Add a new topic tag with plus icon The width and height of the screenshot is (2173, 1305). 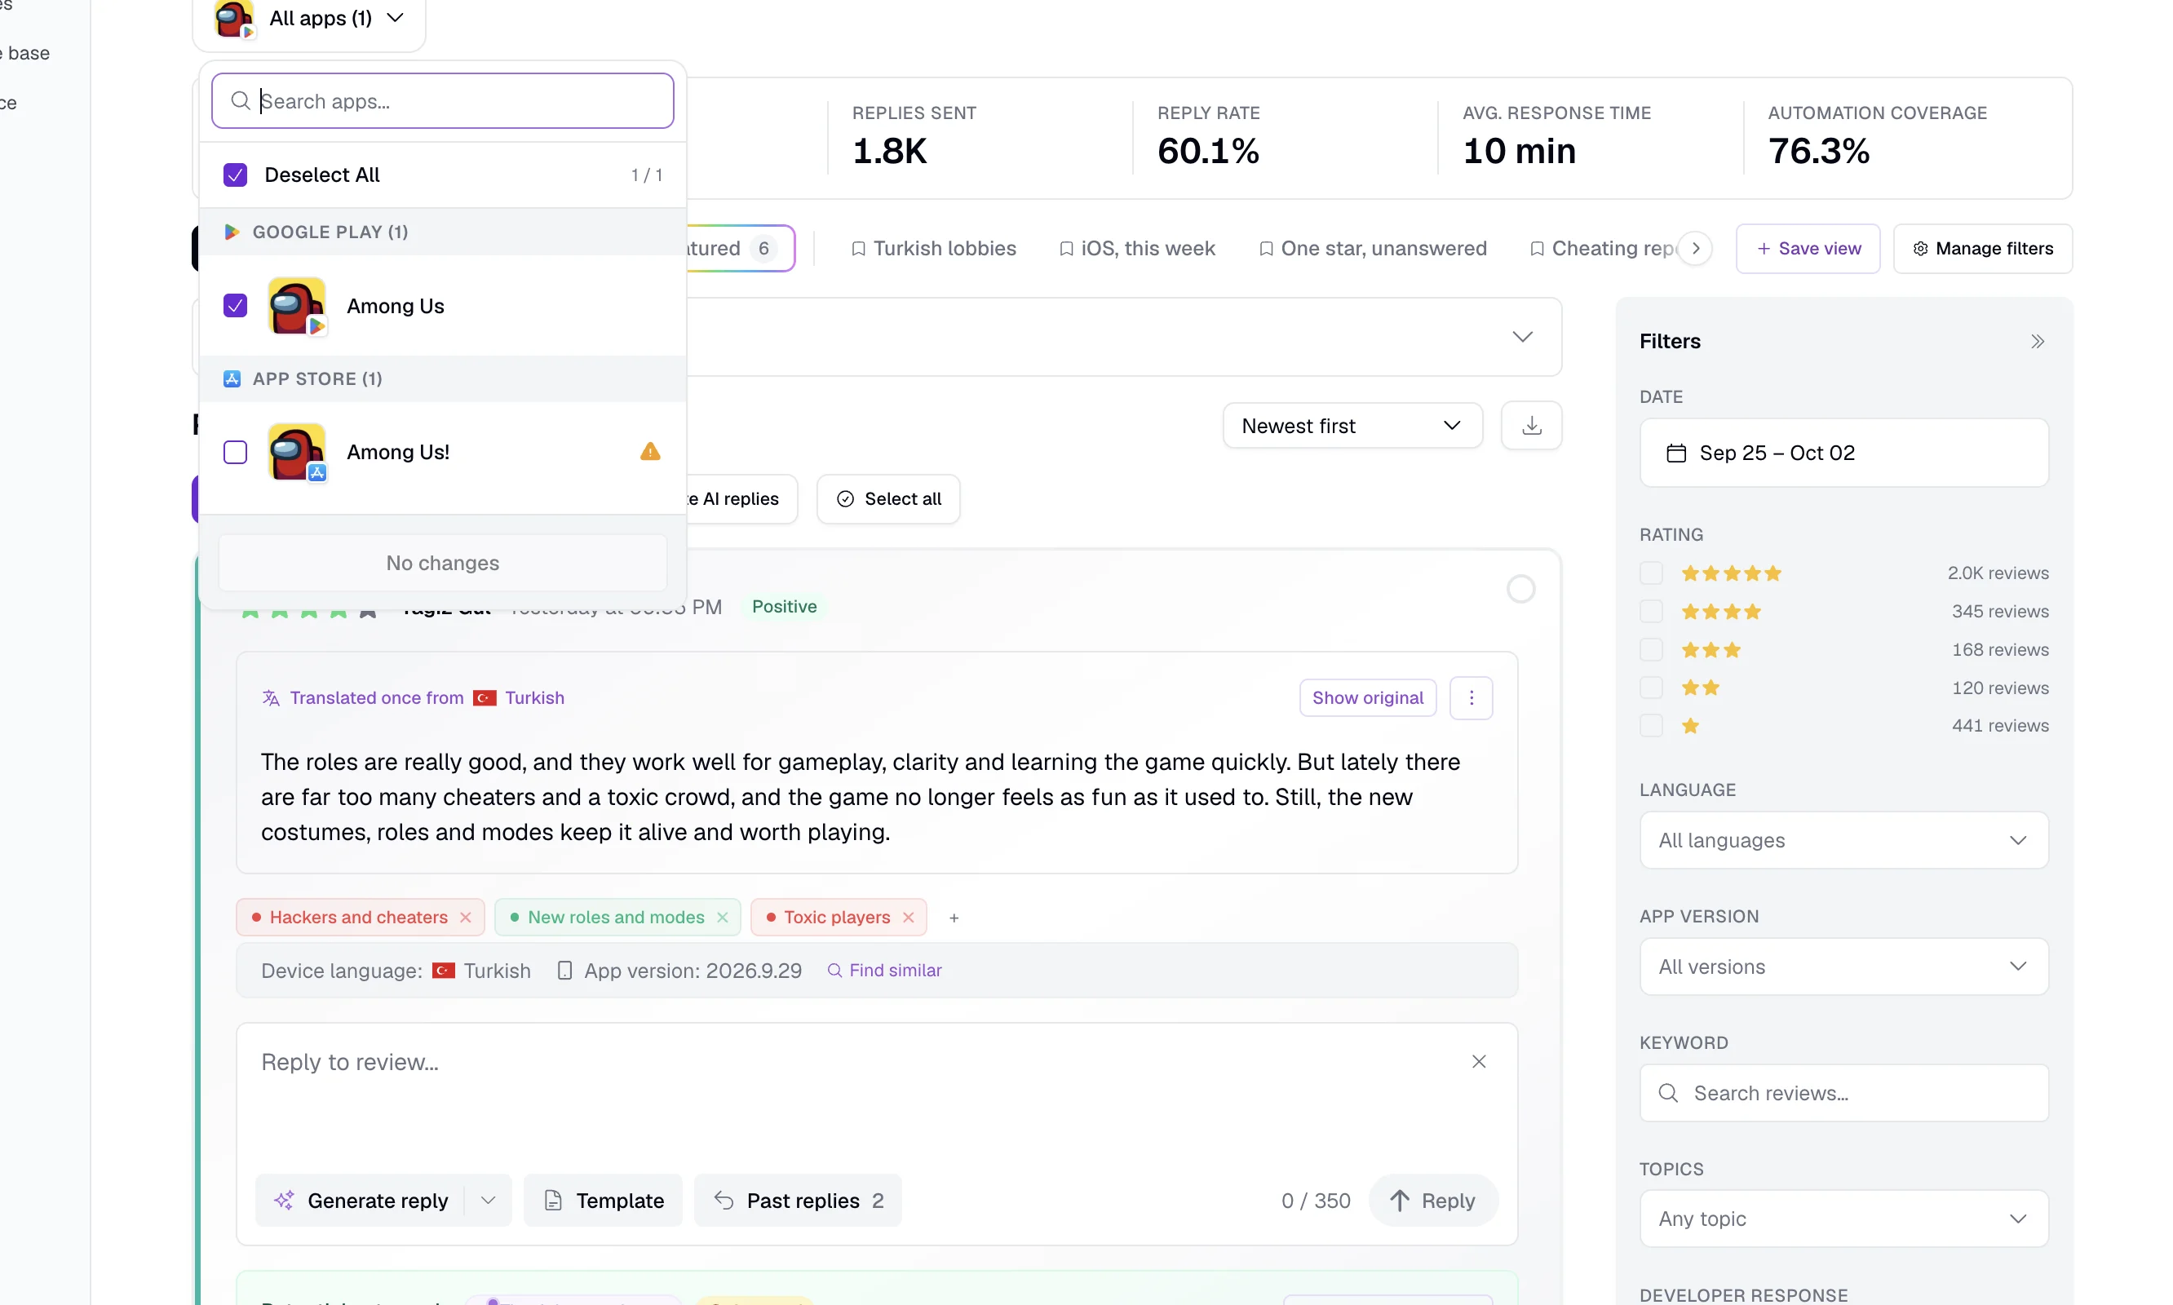pyautogui.click(x=954, y=918)
